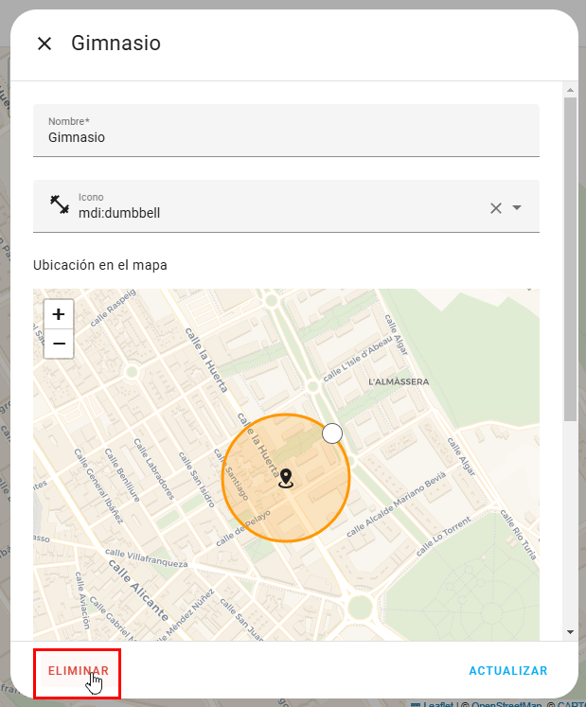Expand the Icono dropdown list
The width and height of the screenshot is (586, 707).
pos(517,208)
